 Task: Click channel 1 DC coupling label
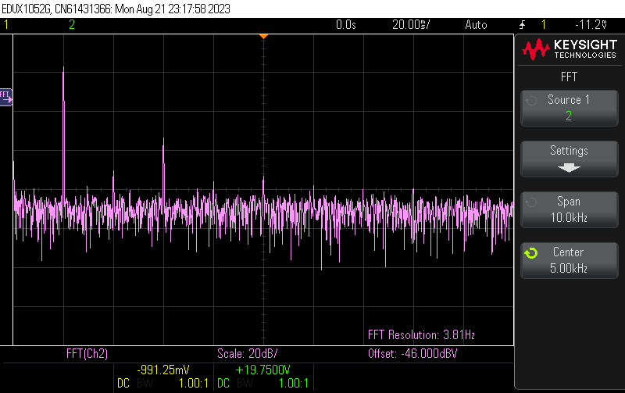[x=123, y=384]
